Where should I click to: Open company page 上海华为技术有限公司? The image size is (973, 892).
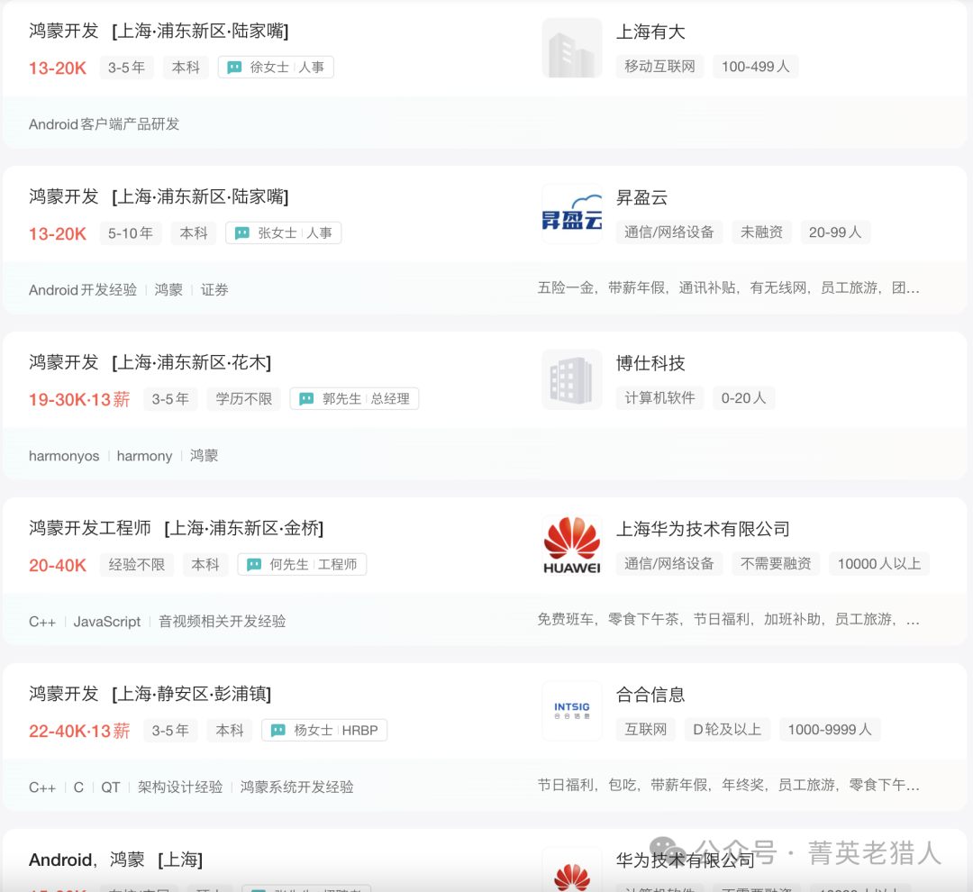tap(703, 529)
